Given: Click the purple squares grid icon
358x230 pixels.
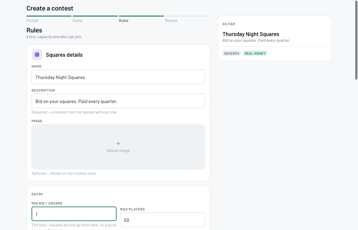Looking at the screenshot, I should click(x=37, y=55).
